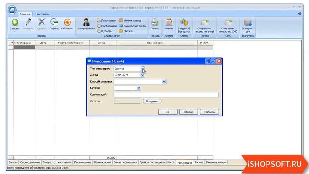The height and width of the screenshot is (174, 309).
Task: Open Банковские счета reference
Action: (132, 26)
